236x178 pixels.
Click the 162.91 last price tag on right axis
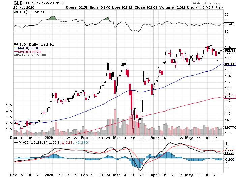click(229, 50)
